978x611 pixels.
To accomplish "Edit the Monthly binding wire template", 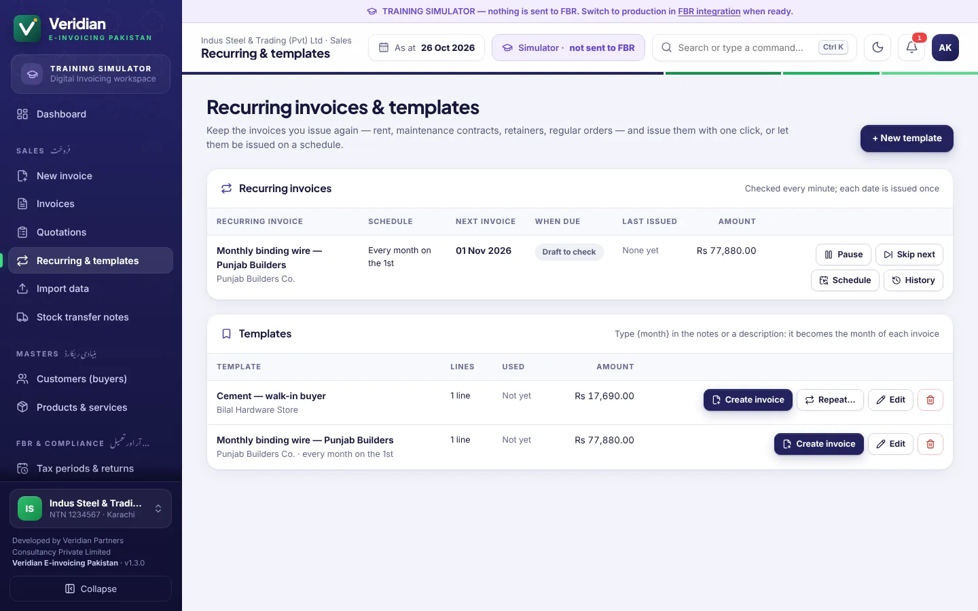I will (890, 444).
